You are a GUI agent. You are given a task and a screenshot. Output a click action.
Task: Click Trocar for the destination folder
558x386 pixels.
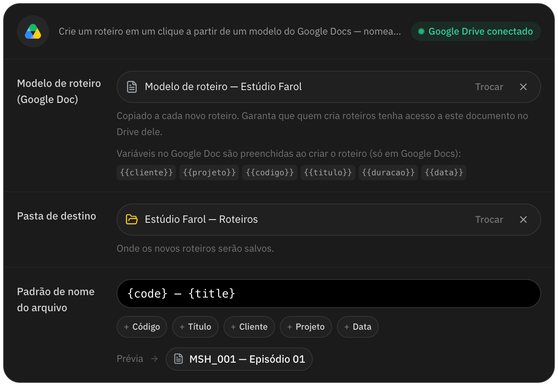pos(489,220)
